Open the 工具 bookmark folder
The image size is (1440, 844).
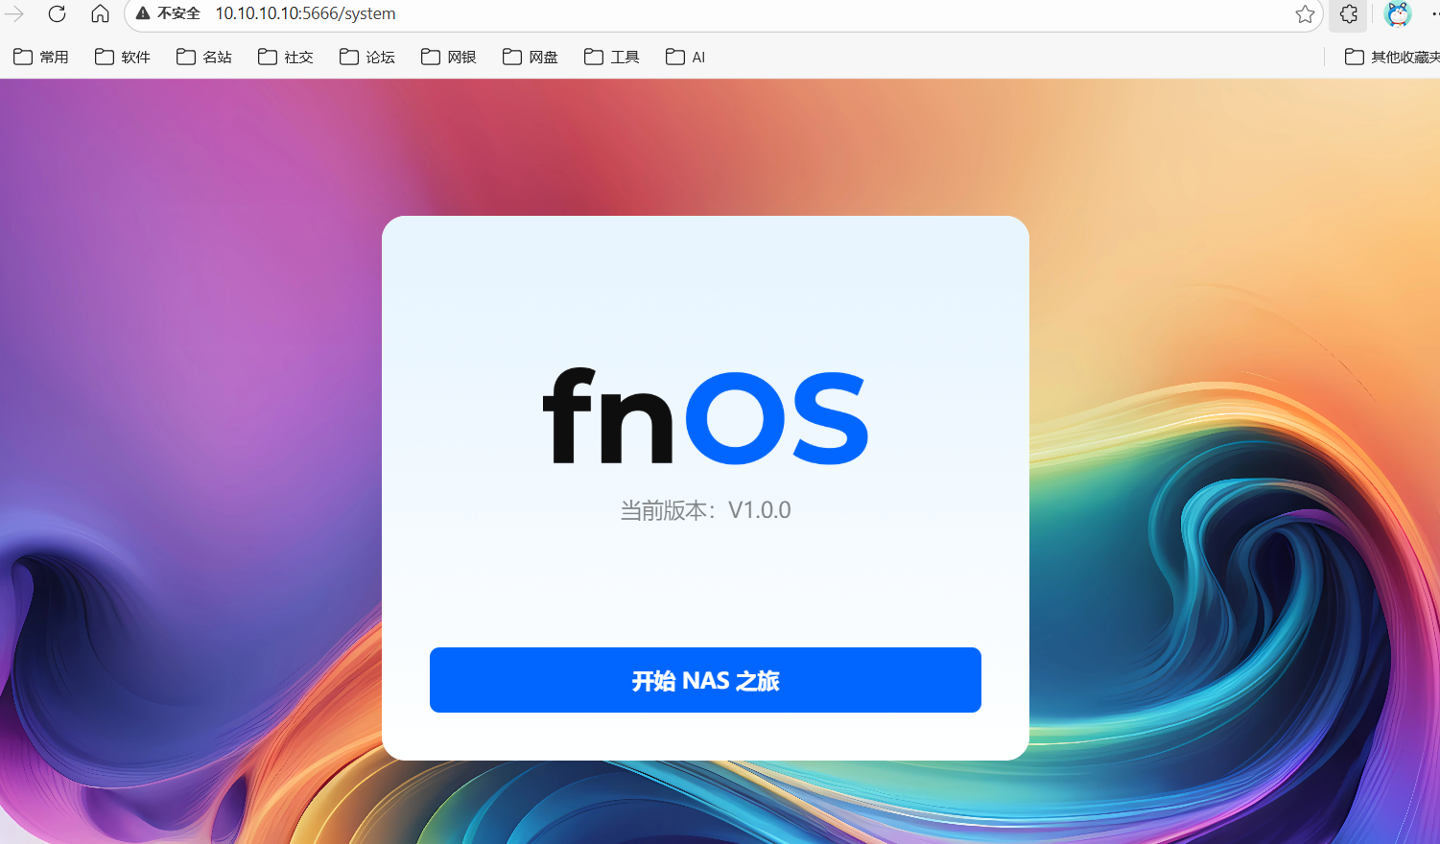click(x=612, y=57)
